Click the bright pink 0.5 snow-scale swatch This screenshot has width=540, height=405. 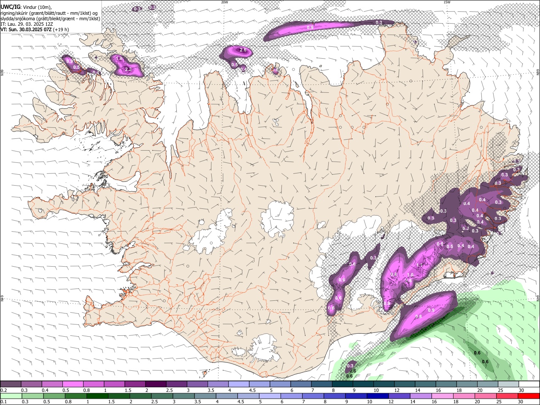pos(73,384)
